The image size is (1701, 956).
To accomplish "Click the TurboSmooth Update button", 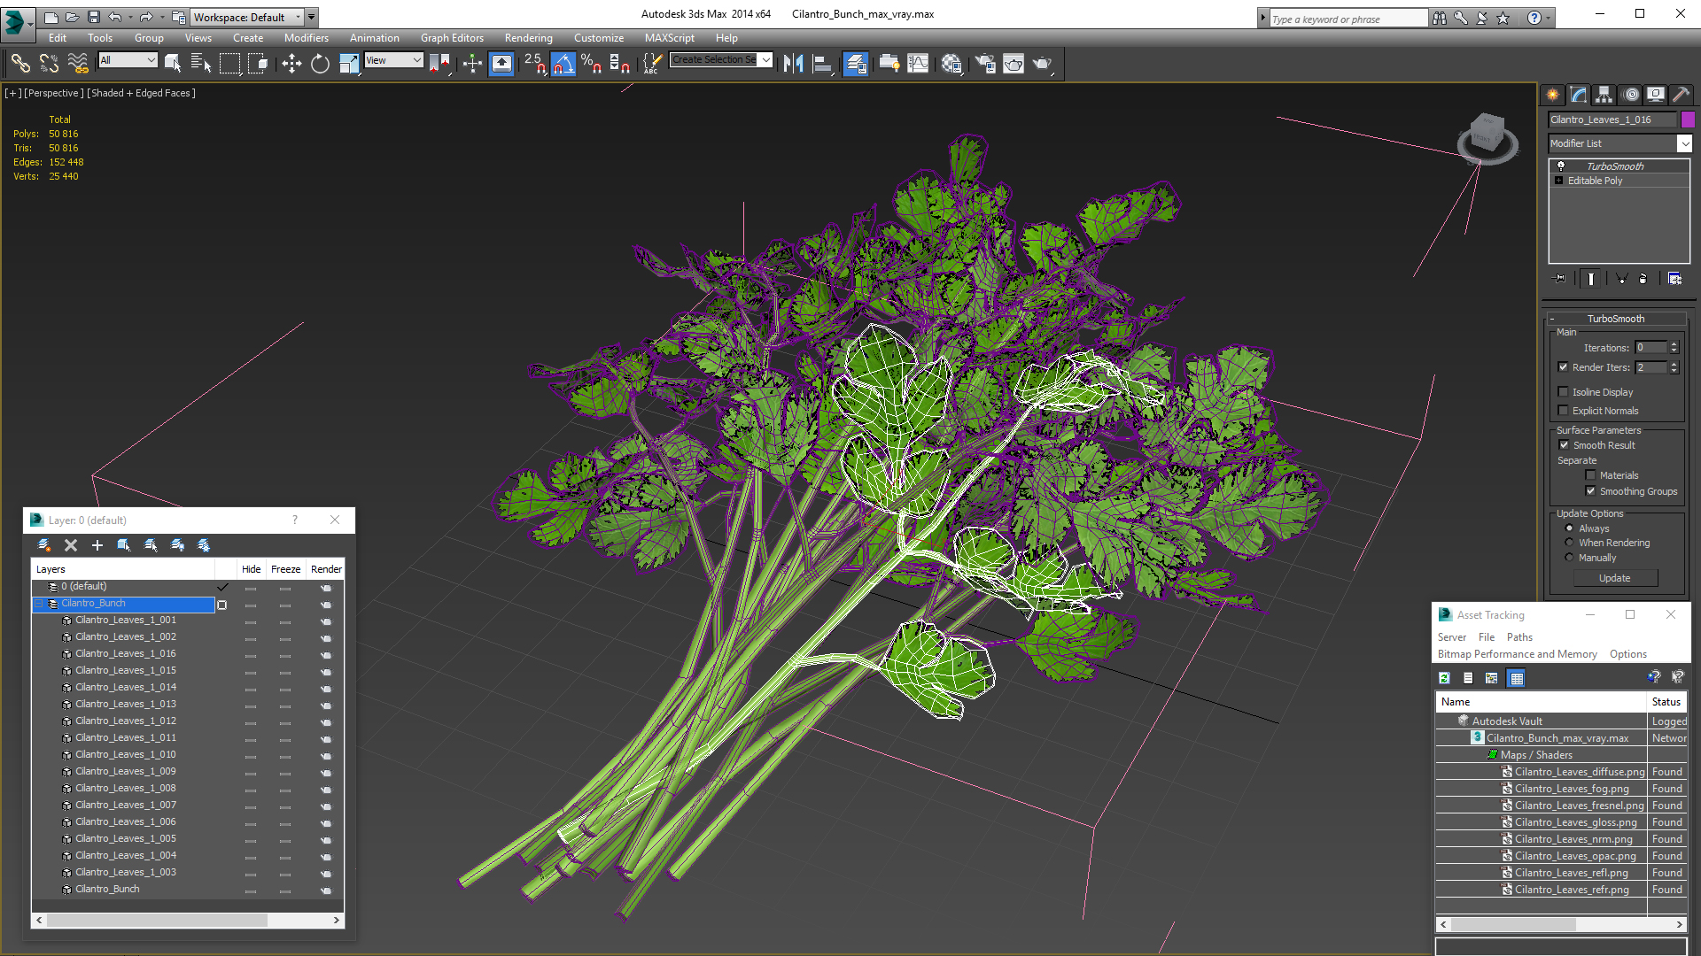I will pyautogui.click(x=1614, y=578).
